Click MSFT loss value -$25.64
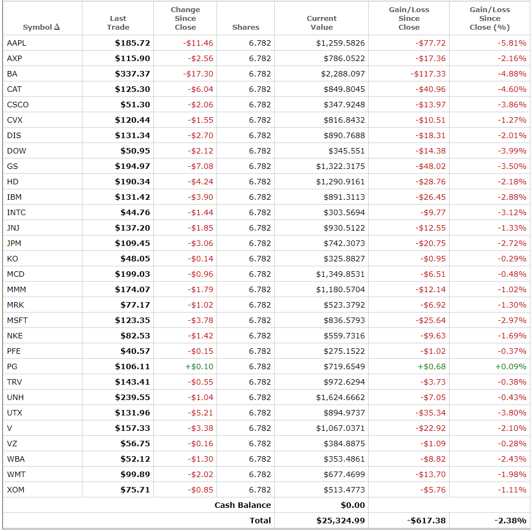This screenshot has height=531, width=532. click(430, 320)
